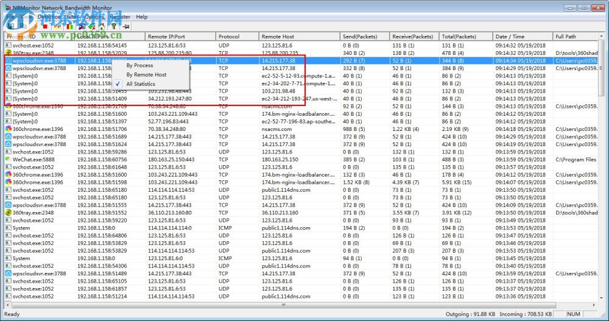Click the horizontal scrollbar thumb
The width and height of the screenshot is (609, 321).
tap(283, 305)
